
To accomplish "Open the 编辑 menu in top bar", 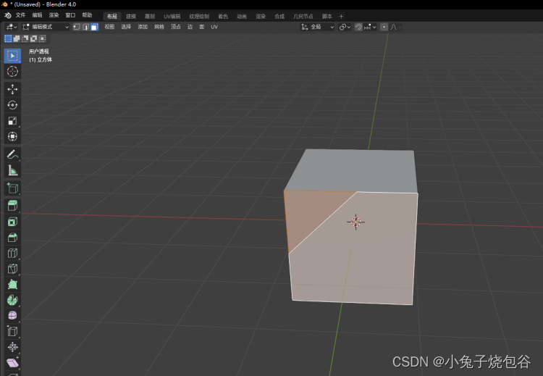I will 37,15.
